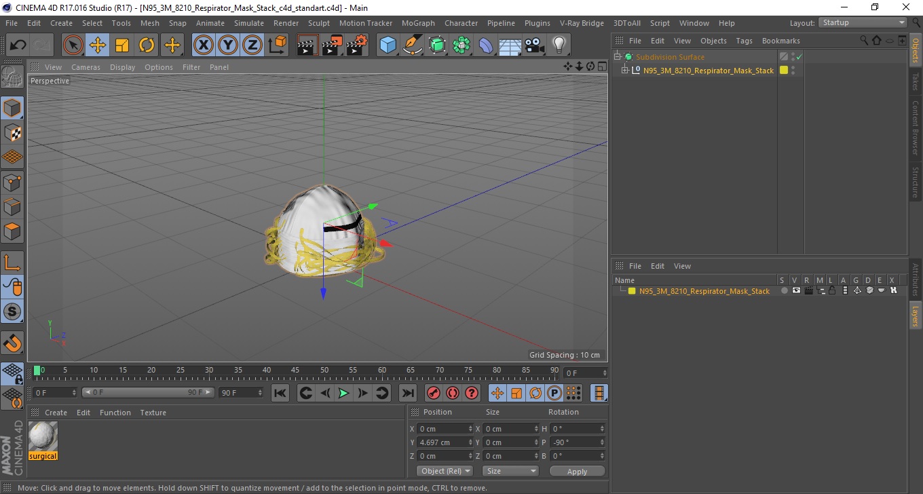Open the V-Ray Bridge menu
This screenshot has height=494, width=923.
pyautogui.click(x=582, y=23)
